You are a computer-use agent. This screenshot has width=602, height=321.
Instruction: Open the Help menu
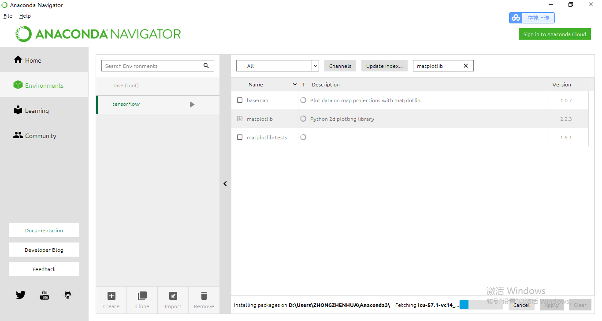[25, 16]
